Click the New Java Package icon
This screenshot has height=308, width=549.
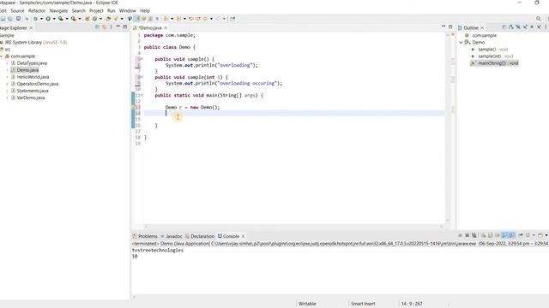[x=87, y=19]
